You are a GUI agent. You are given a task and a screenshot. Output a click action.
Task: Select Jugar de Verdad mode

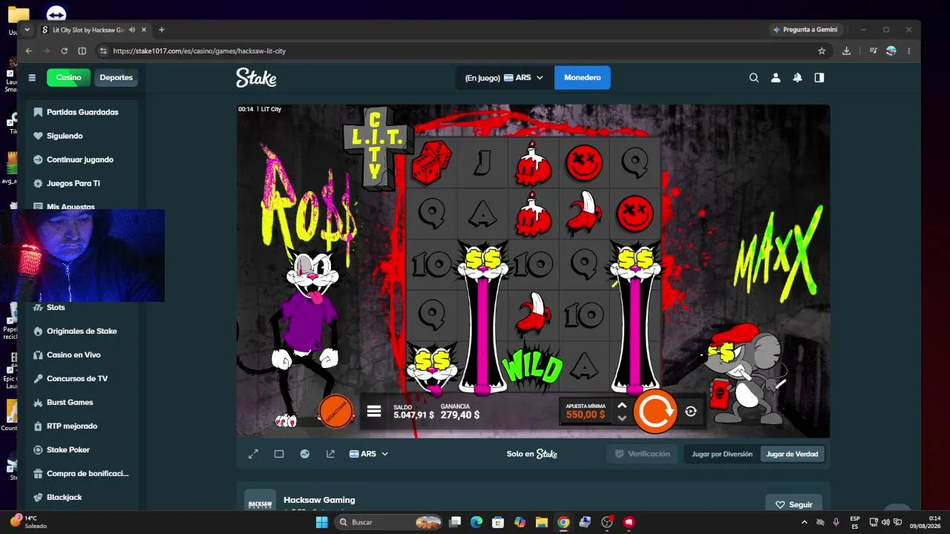pyautogui.click(x=793, y=454)
